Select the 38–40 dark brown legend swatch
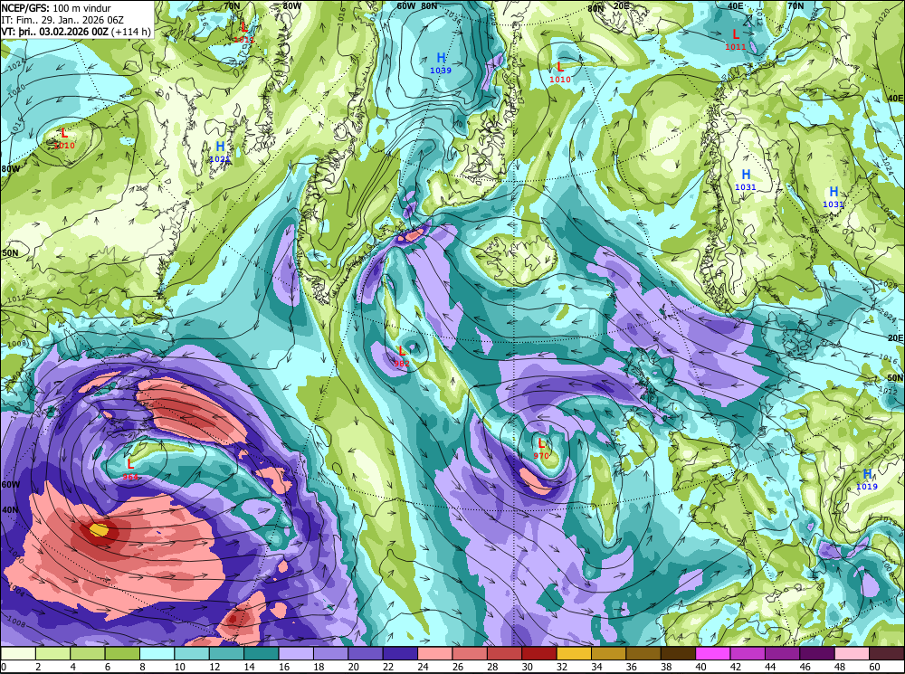The image size is (905, 674). (x=678, y=653)
